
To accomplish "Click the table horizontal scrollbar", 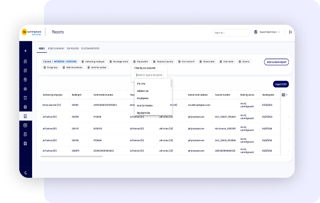I will (72, 157).
